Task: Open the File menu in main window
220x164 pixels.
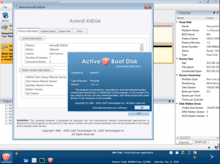Action: point(5,7)
